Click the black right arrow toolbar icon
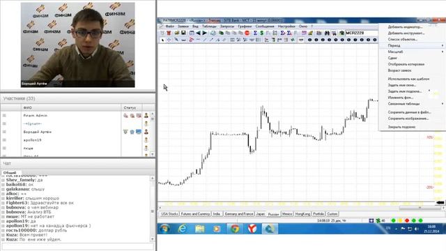 pos(204,33)
